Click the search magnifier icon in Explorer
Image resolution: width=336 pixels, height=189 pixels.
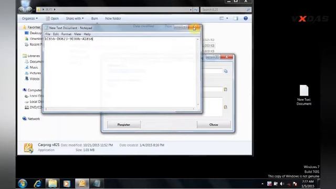tap(248, 9)
